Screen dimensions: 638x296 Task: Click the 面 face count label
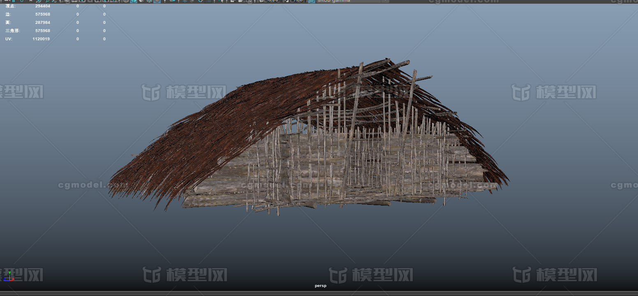pos(8,23)
